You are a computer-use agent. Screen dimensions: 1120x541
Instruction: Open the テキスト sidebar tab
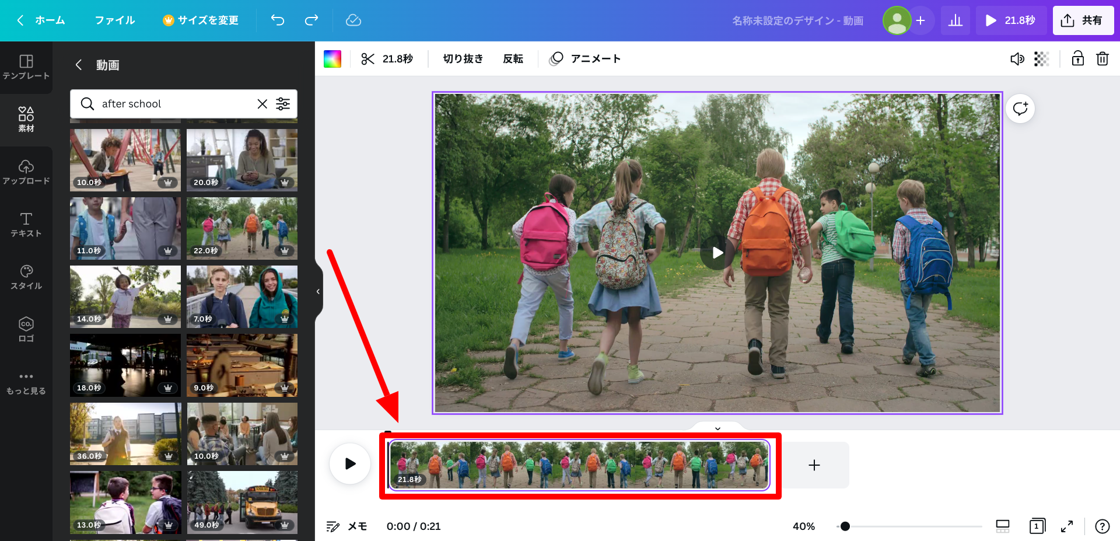(x=26, y=225)
